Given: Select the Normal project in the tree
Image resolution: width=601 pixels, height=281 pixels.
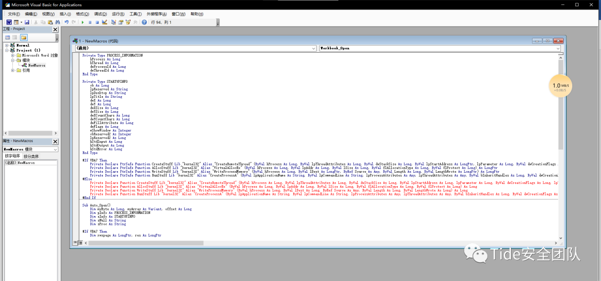Looking at the screenshot, I should 23,45.
